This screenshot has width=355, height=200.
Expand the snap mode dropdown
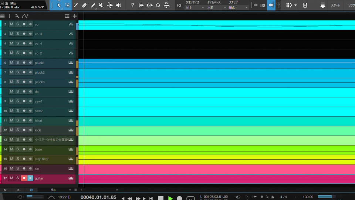pos(238,7)
